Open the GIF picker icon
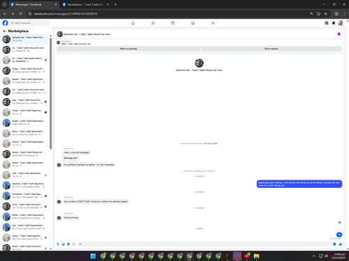Screen dimensions: 349x261 [x=74, y=244]
